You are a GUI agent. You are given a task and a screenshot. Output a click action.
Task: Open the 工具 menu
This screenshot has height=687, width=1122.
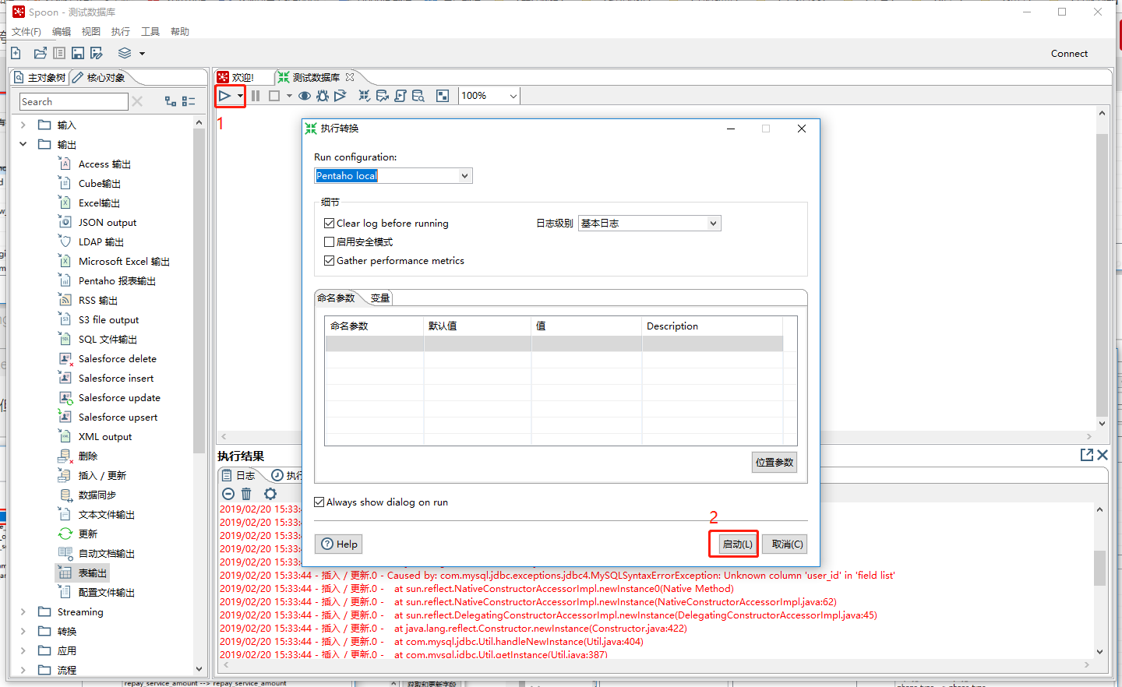click(150, 31)
